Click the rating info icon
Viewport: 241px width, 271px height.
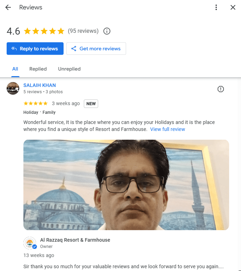pyautogui.click(x=107, y=31)
